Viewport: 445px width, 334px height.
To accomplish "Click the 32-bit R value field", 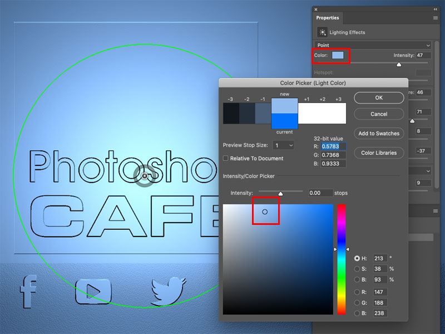I will [333, 146].
